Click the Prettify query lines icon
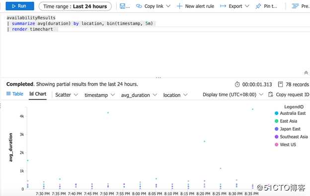The height and width of the screenshot is (196, 310). (x=295, y=6)
